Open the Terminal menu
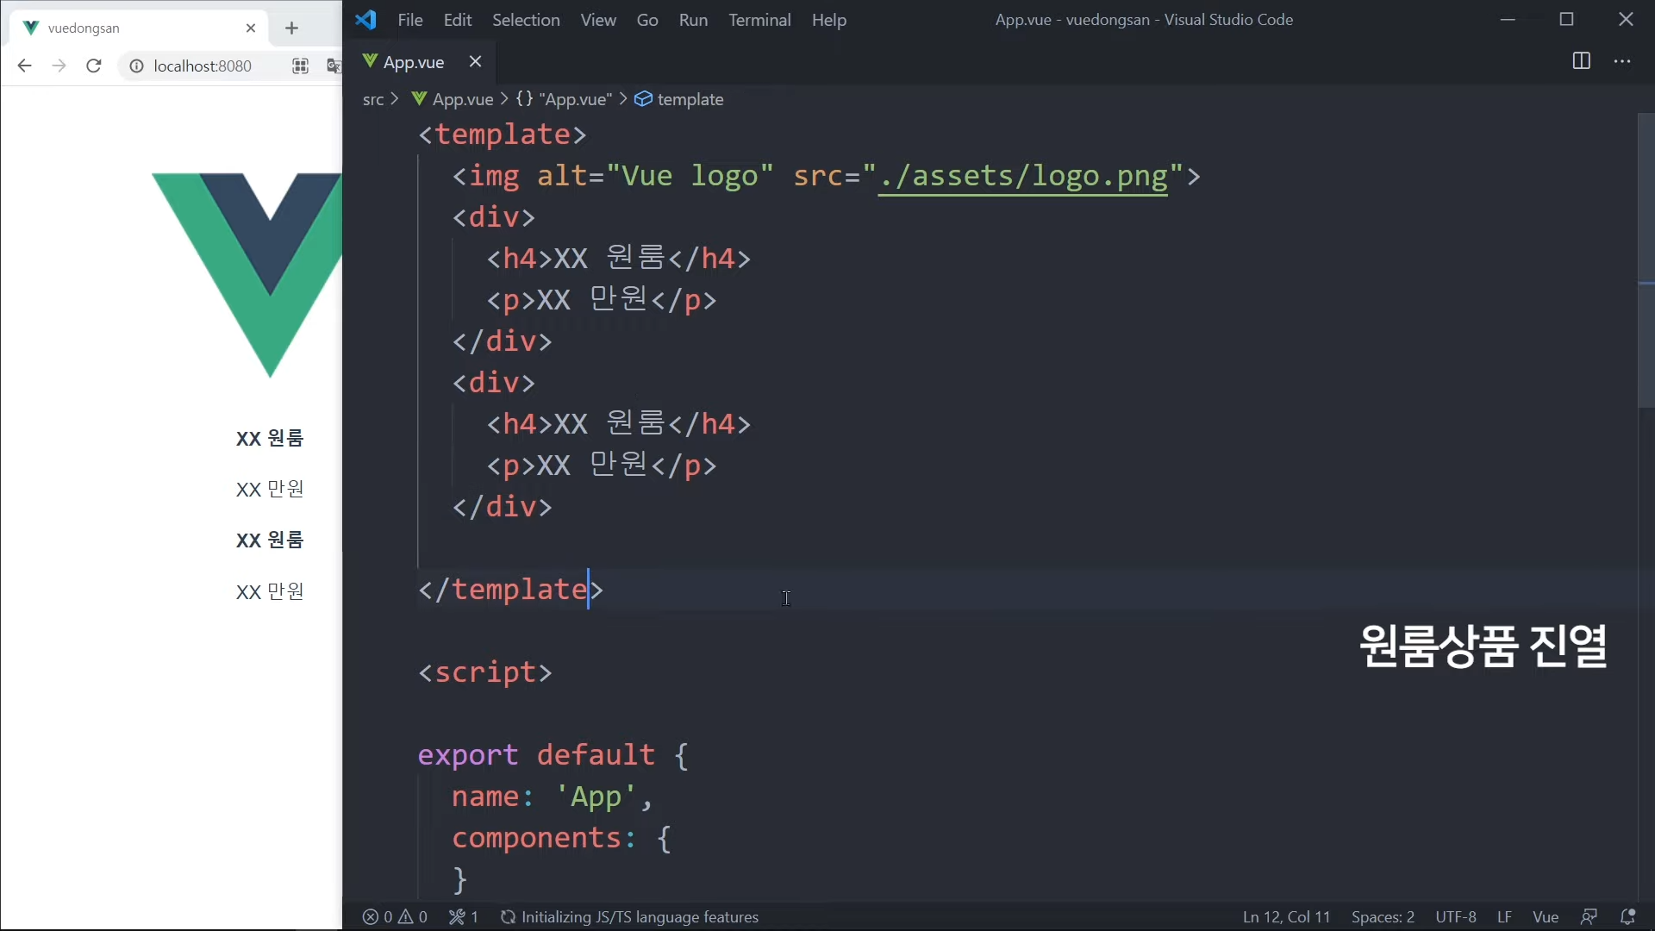Screen dimensions: 1655x931 click(x=759, y=20)
